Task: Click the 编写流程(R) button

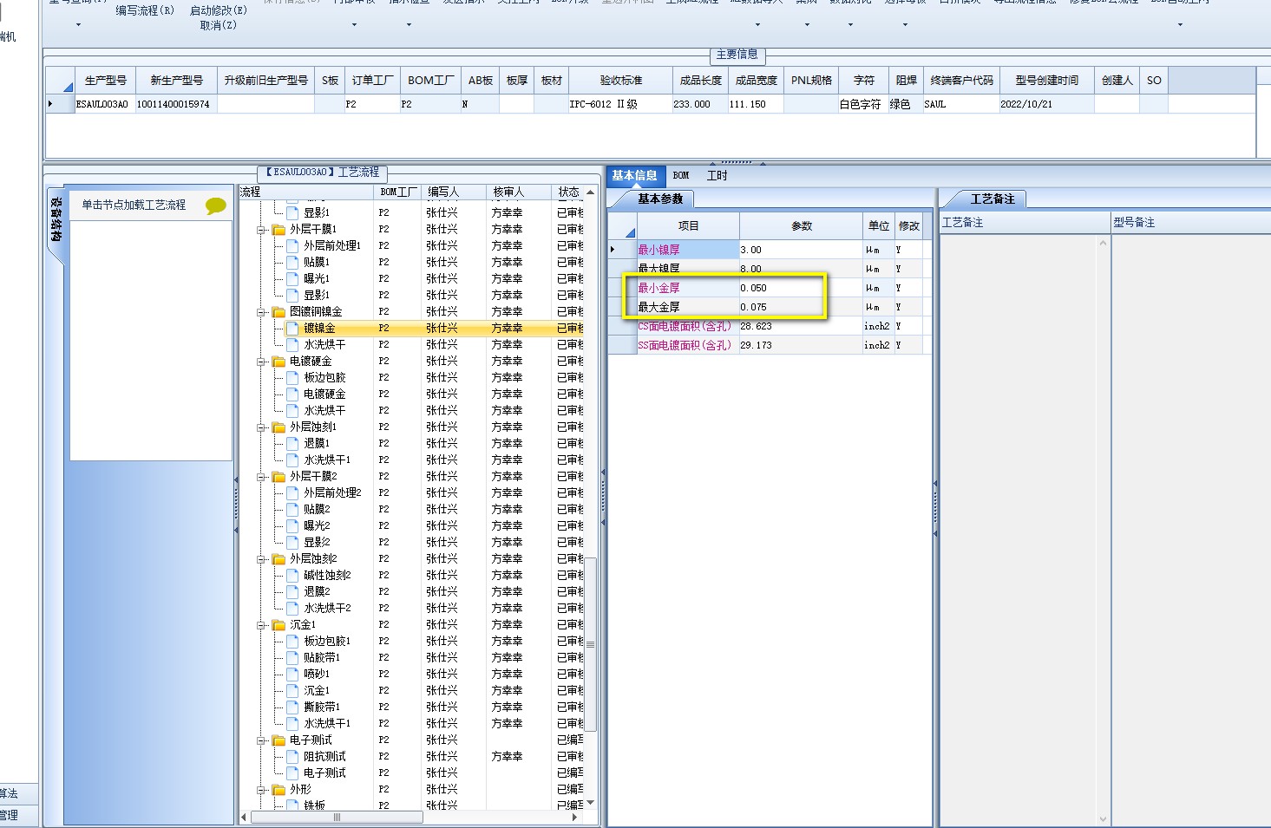Action: (x=145, y=11)
